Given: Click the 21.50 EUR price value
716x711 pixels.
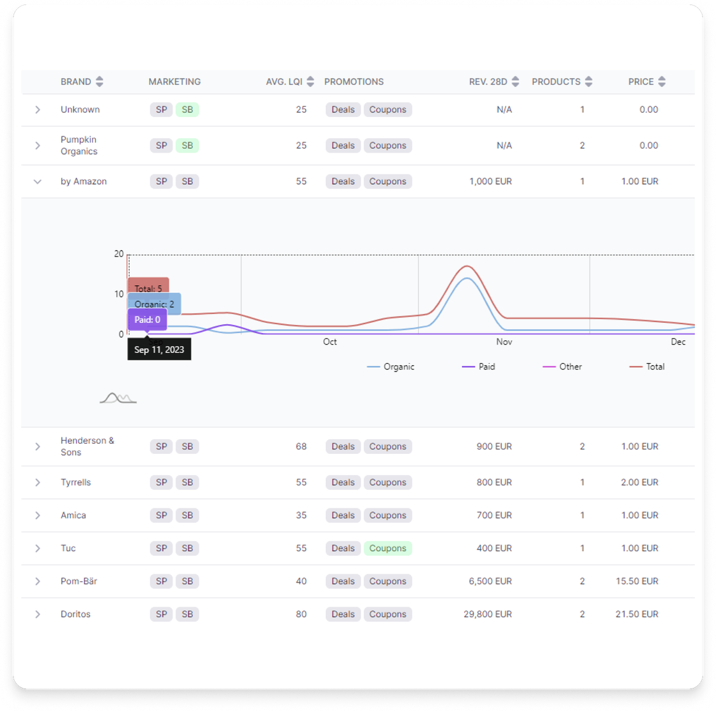Looking at the screenshot, I should click(x=637, y=614).
